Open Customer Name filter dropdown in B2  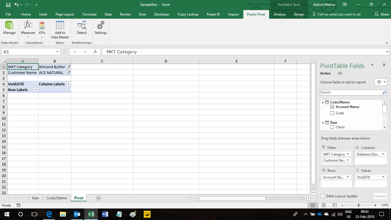68,72
